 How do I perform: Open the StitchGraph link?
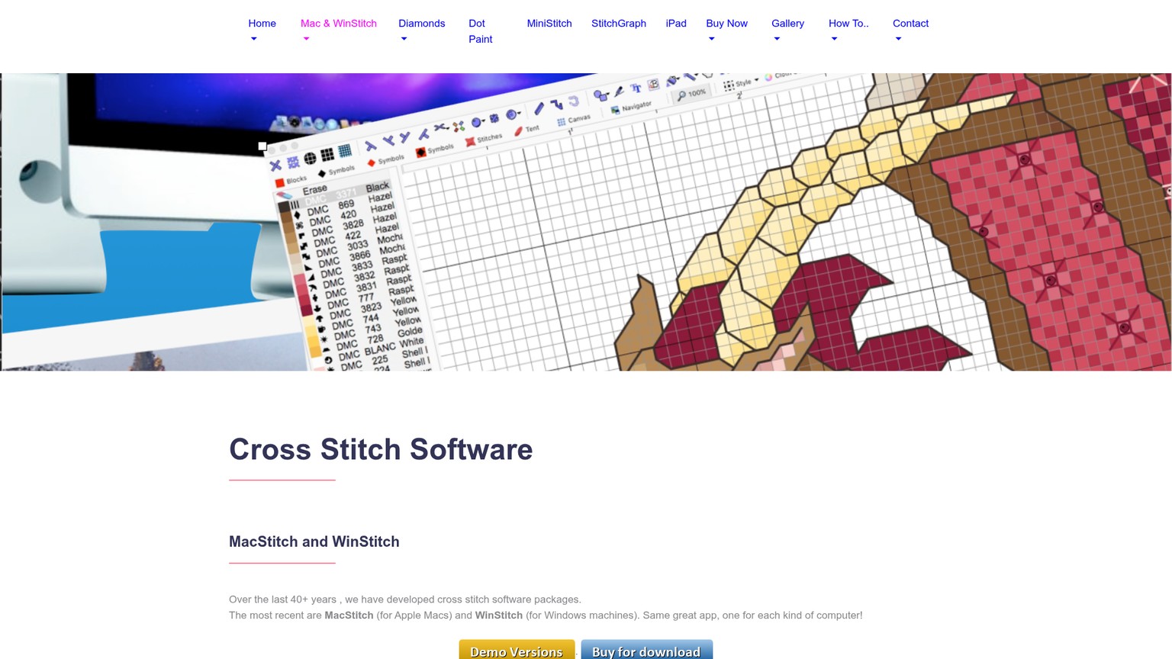pos(619,24)
